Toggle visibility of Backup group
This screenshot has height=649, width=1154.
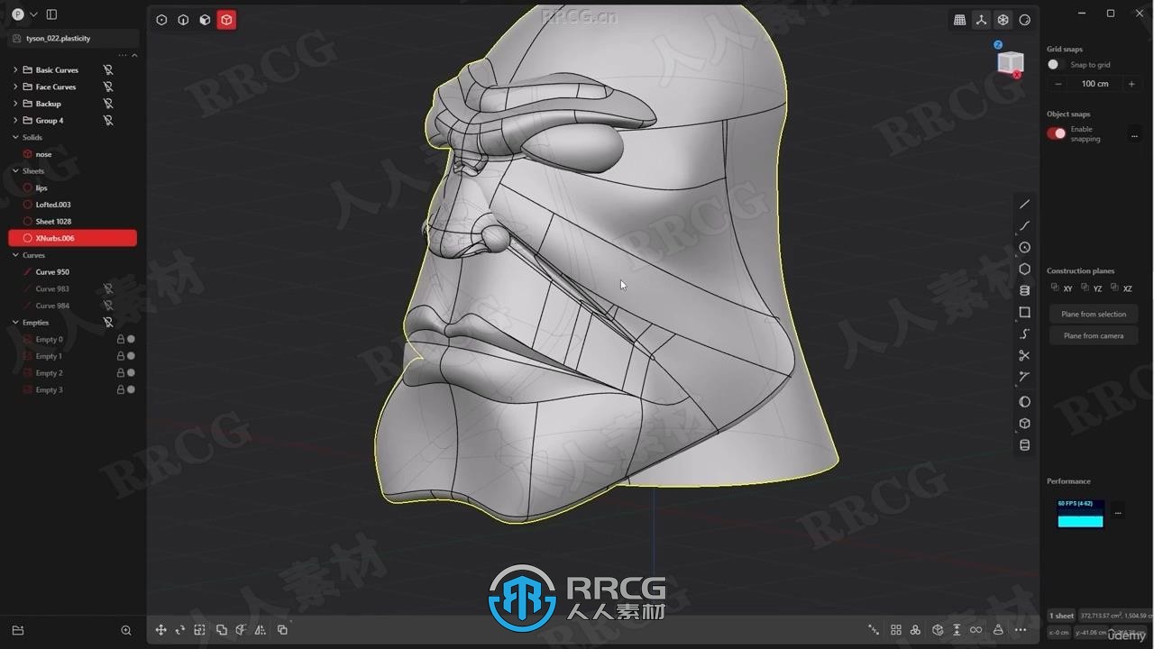pos(108,104)
